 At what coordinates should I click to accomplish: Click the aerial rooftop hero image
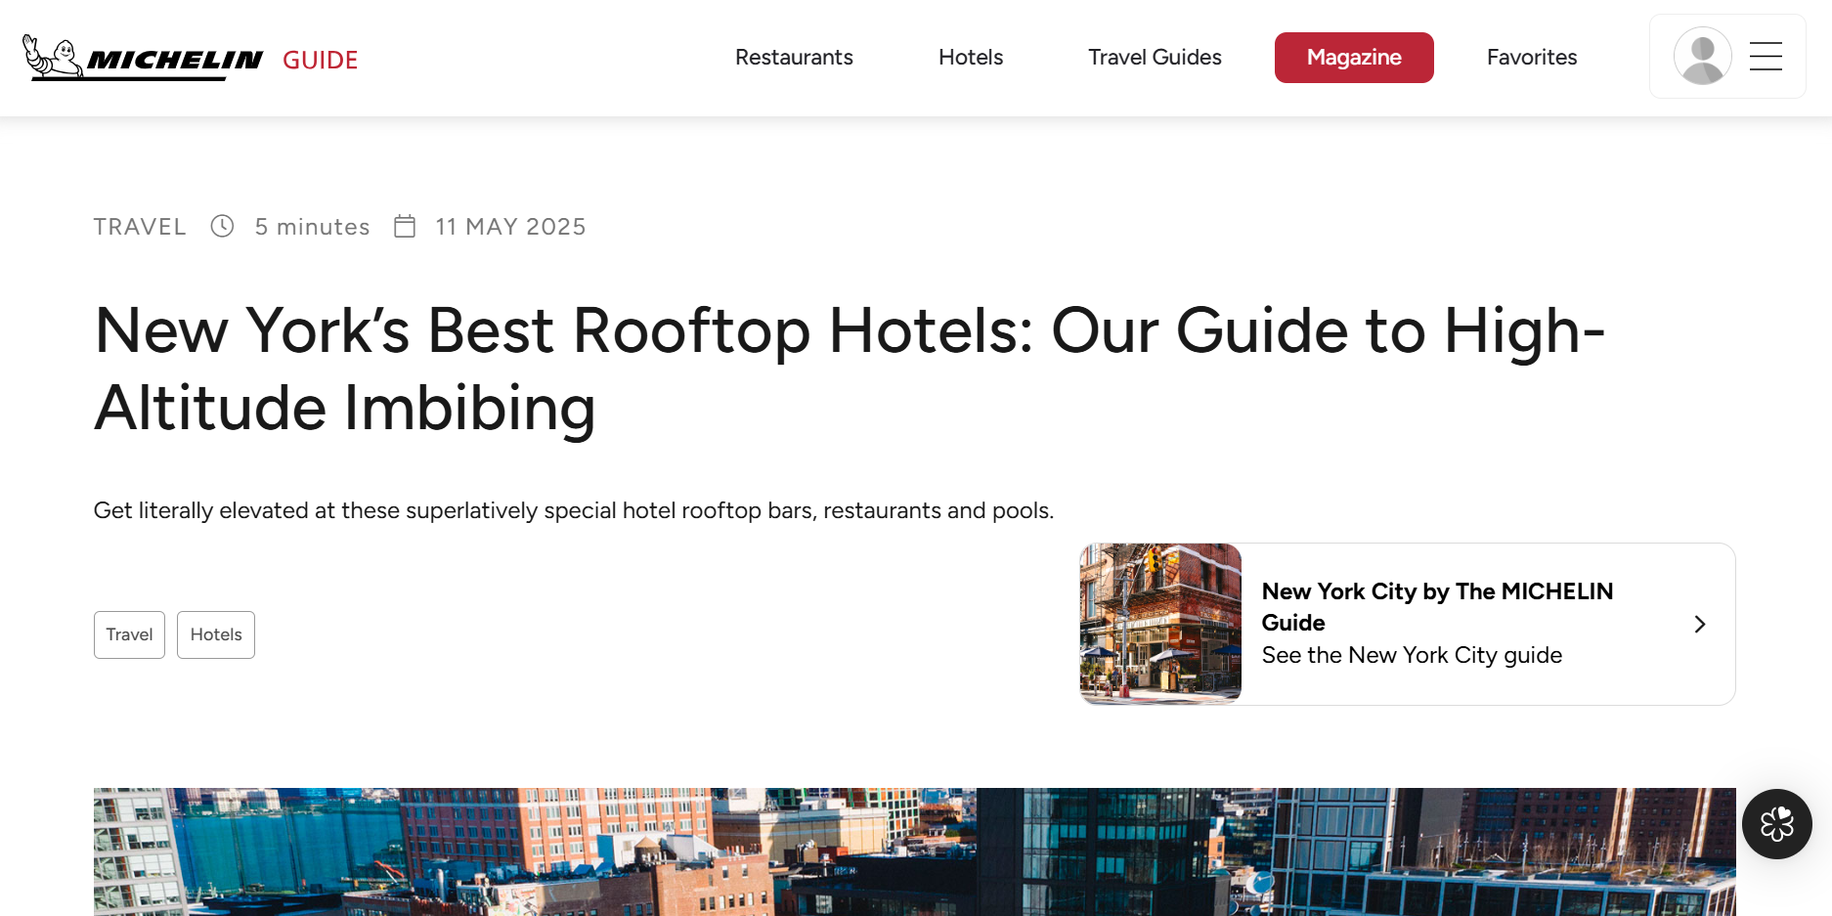915,851
